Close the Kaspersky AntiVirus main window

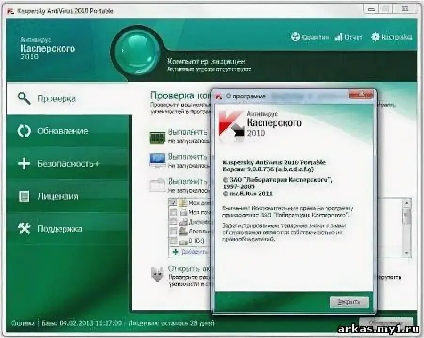pos(405,9)
